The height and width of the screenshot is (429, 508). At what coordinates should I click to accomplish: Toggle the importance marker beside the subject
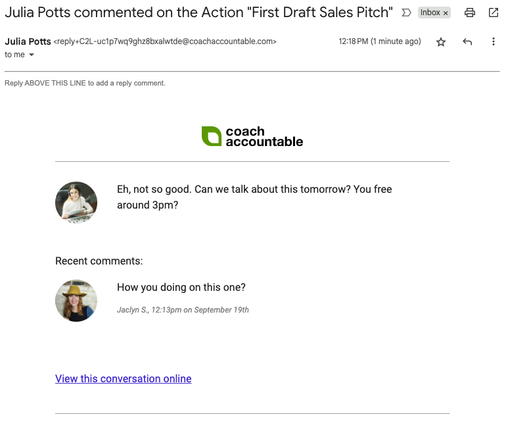tap(406, 13)
